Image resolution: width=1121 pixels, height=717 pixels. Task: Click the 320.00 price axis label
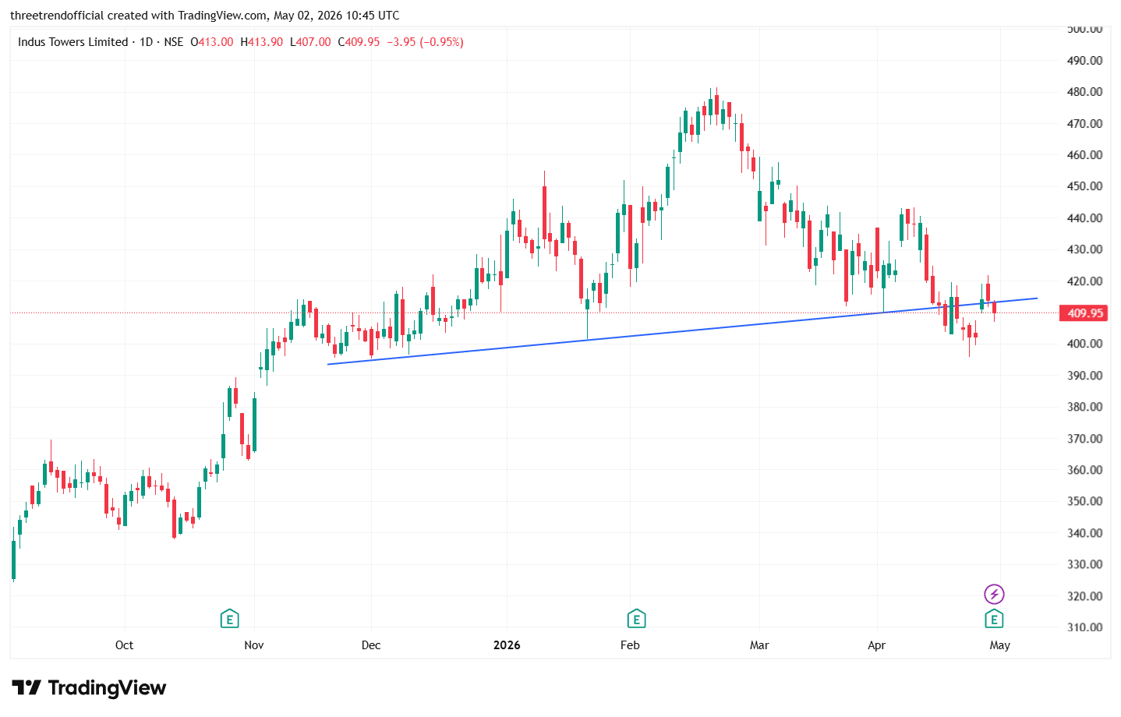tap(1084, 596)
